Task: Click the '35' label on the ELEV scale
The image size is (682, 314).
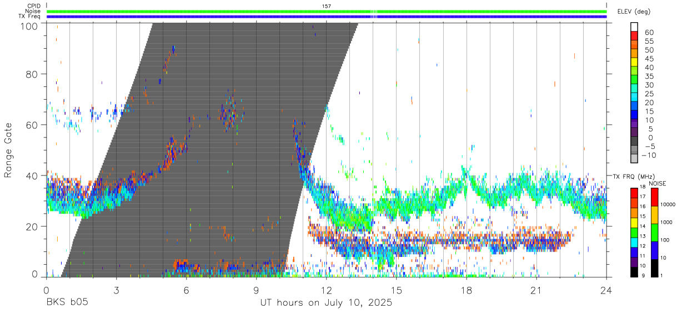Action: point(649,76)
